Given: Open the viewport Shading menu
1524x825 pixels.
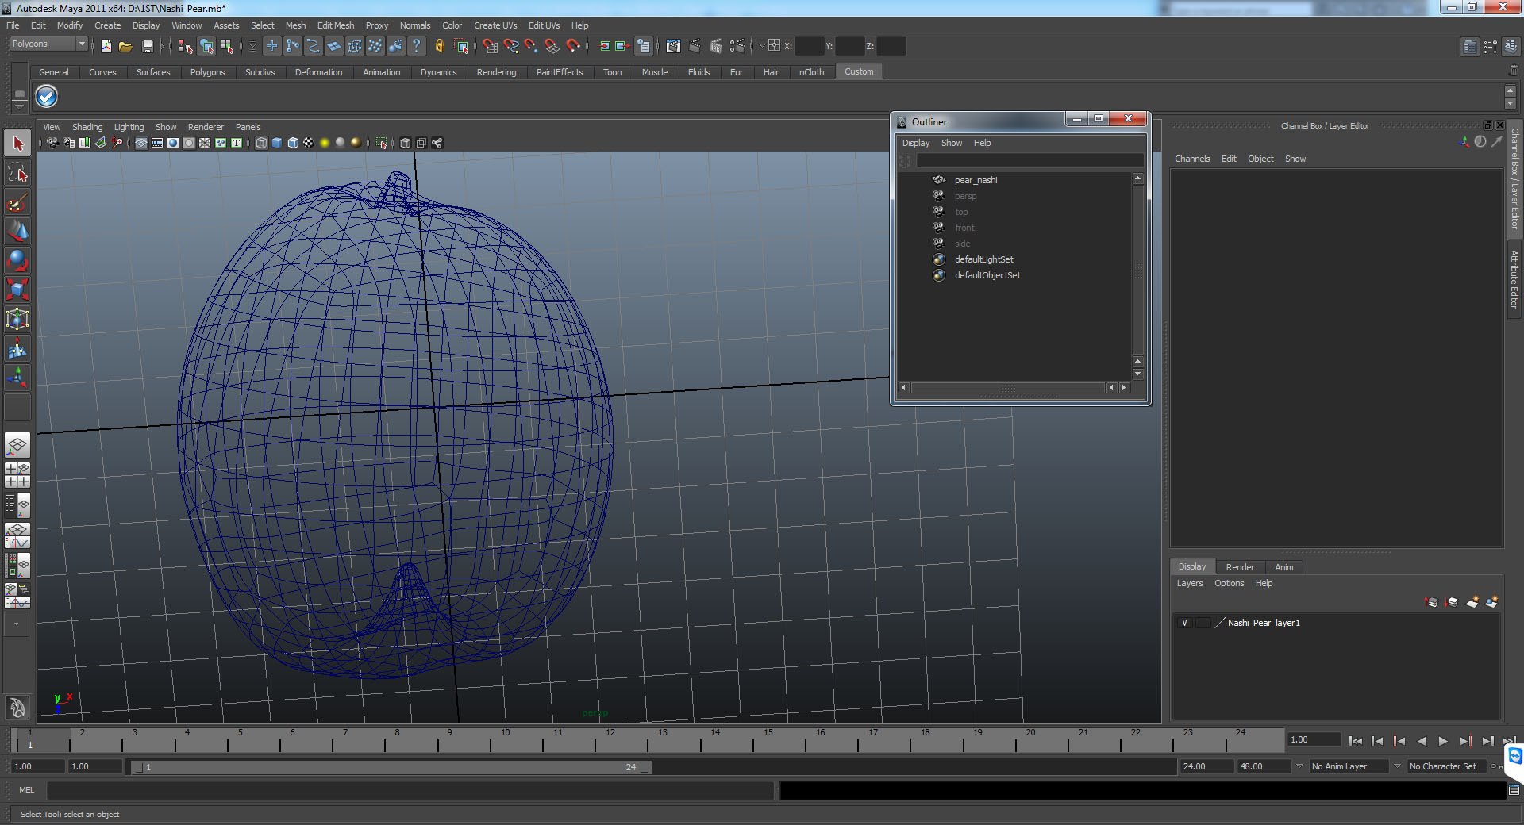Looking at the screenshot, I should click(x=87, y=127).
